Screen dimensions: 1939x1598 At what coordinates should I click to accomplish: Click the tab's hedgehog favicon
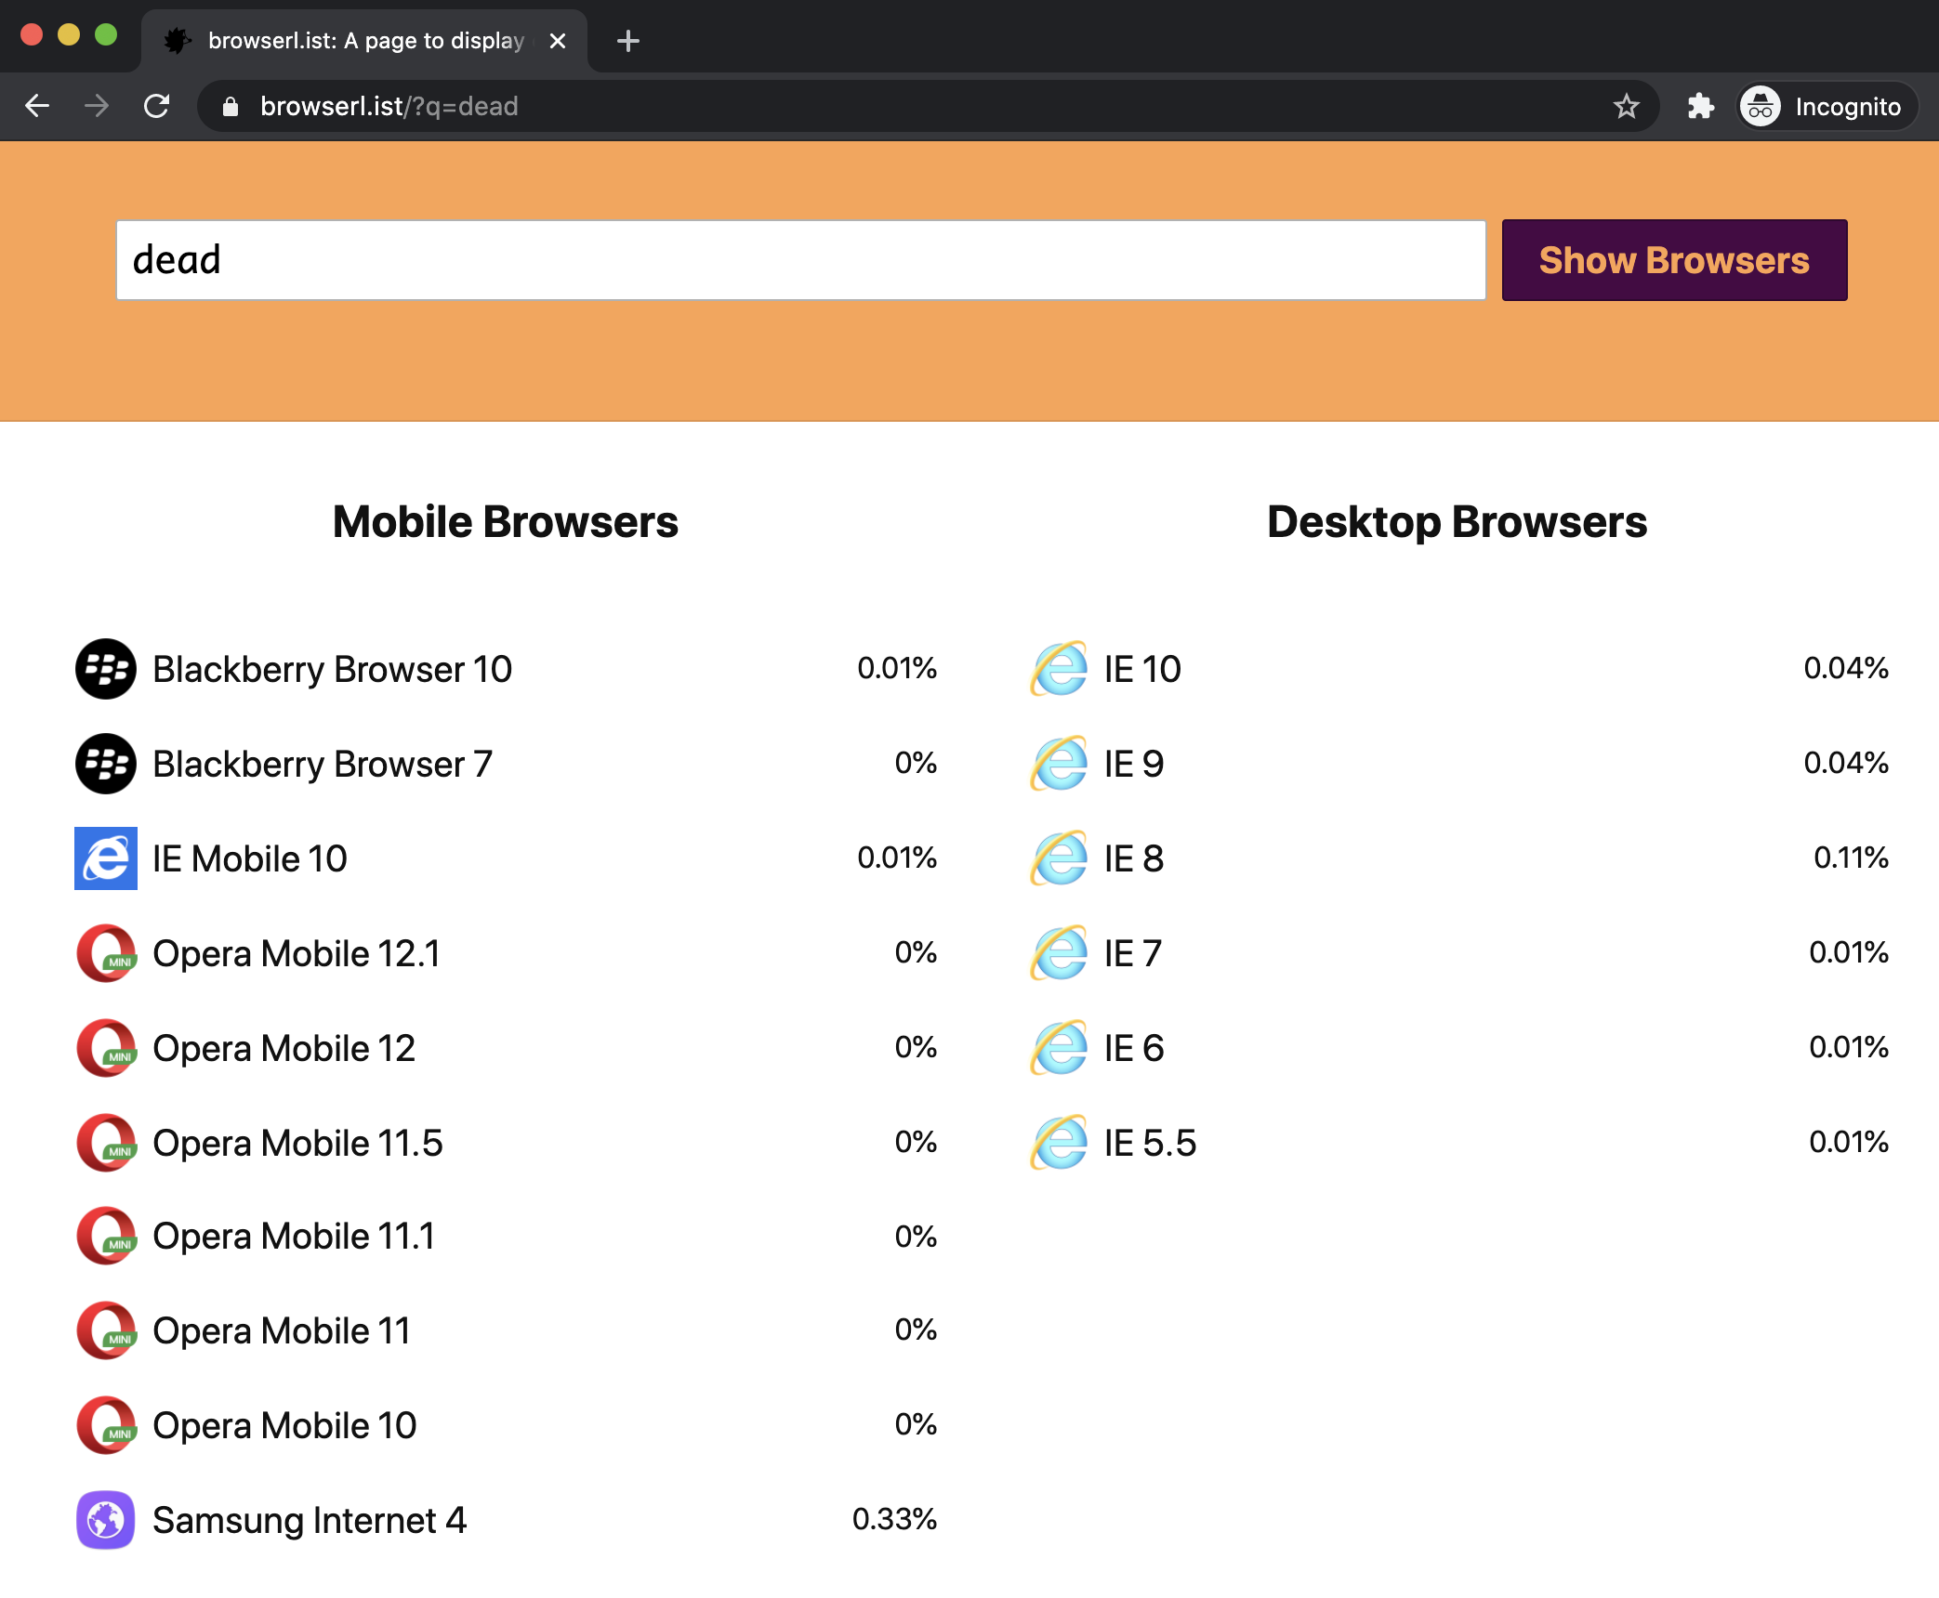178,41
